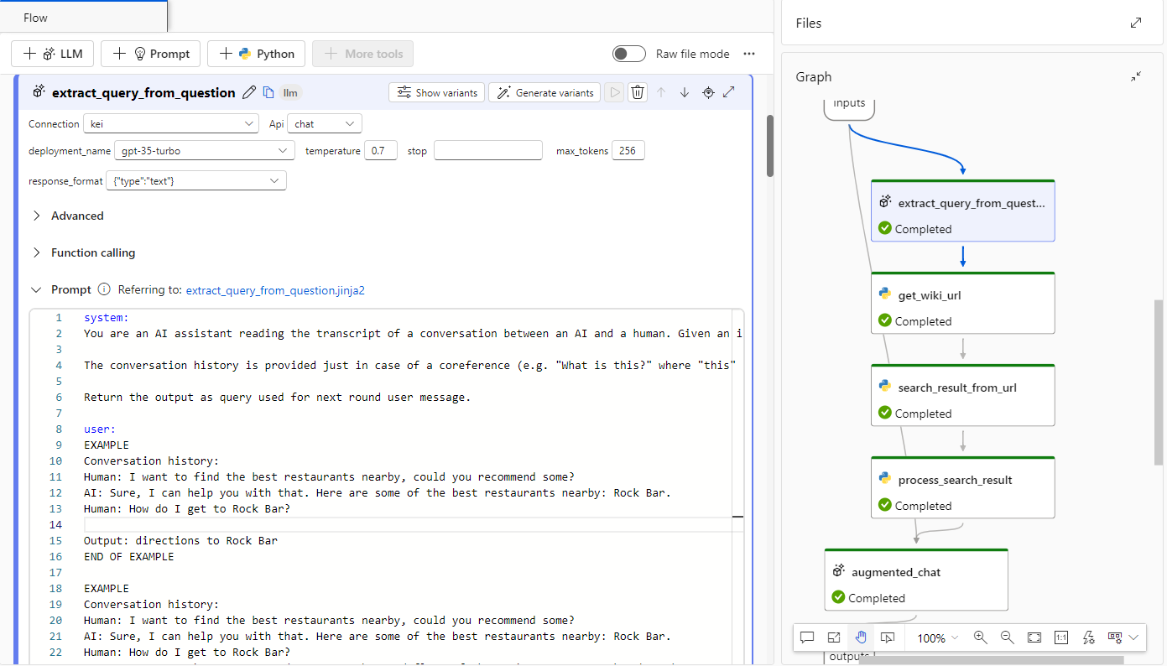Click line 15 'Output: directions to Rock Bar'
This screenshot has height=666, width=1167.
click(x=180, y=540)
